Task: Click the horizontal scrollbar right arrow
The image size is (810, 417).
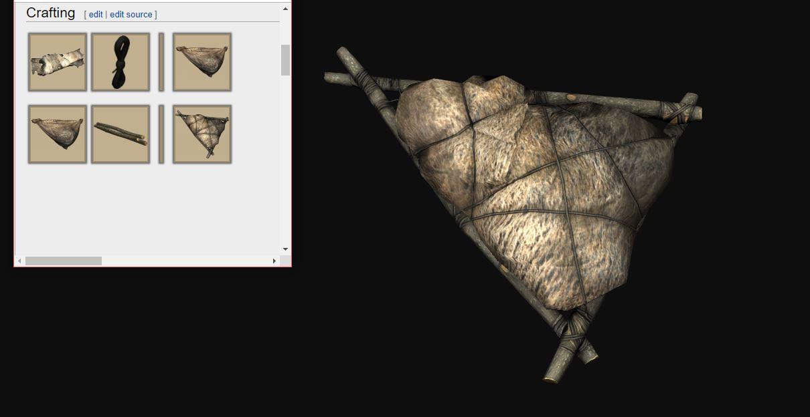Action: click(274, 261)
